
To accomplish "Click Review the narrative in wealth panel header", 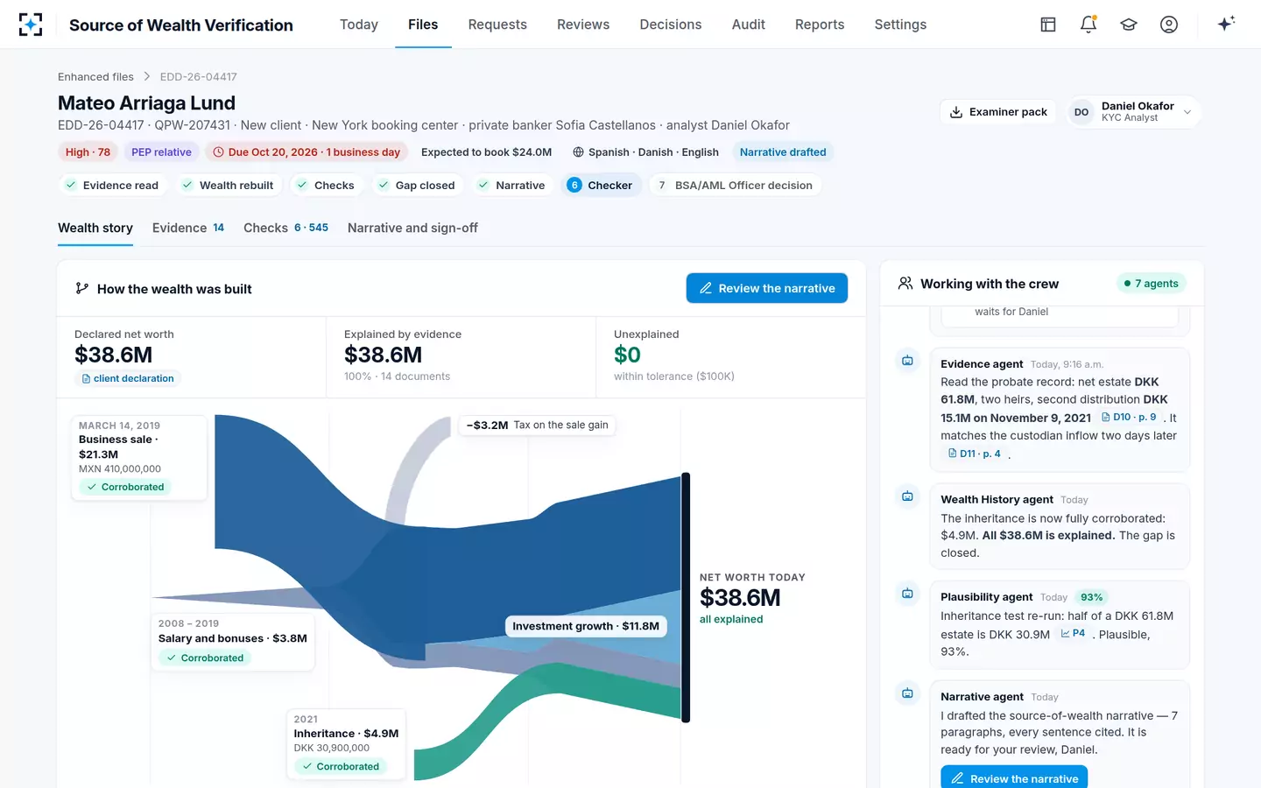I will 767,288.
